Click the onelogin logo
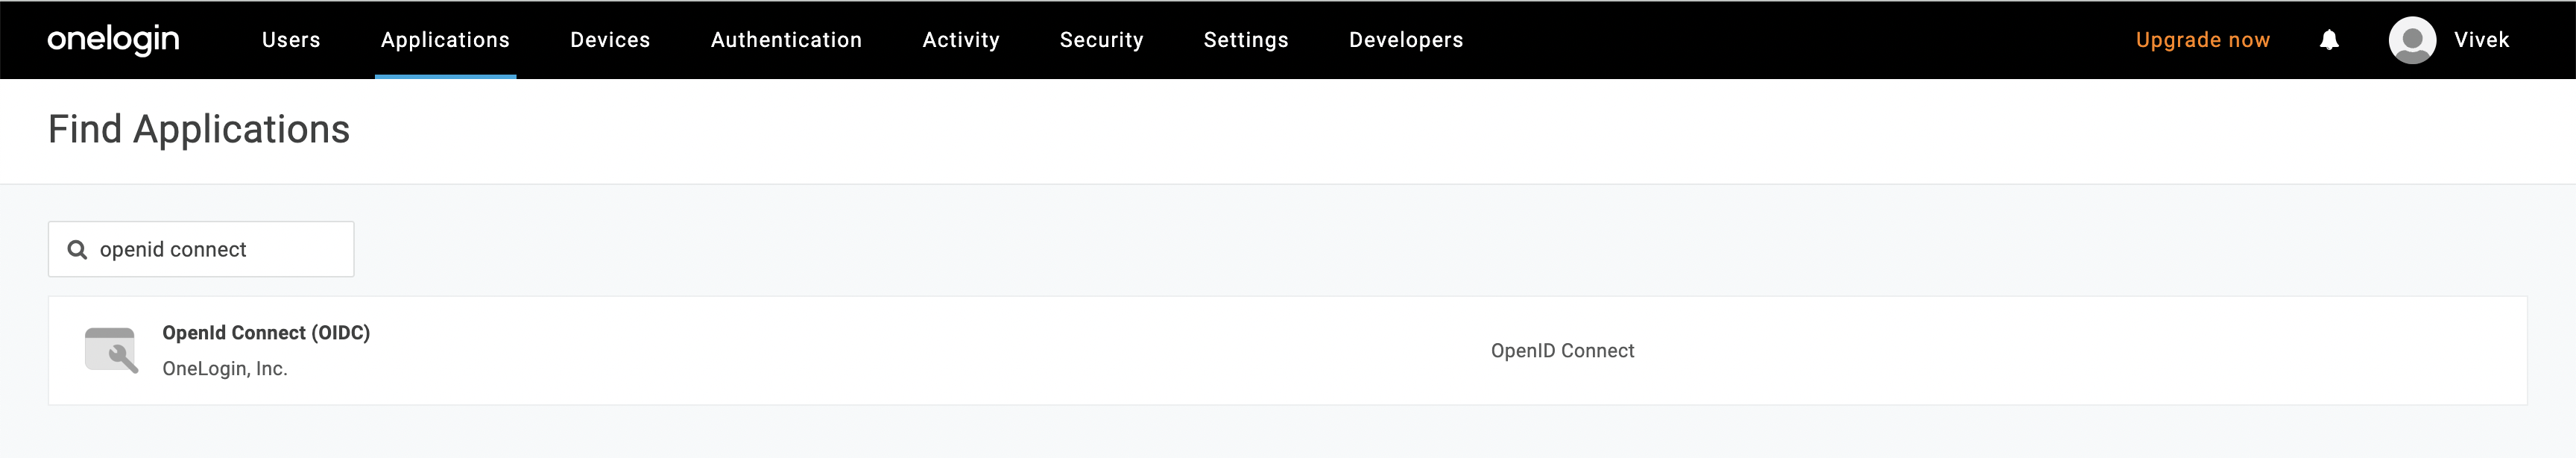 [113, 39]
